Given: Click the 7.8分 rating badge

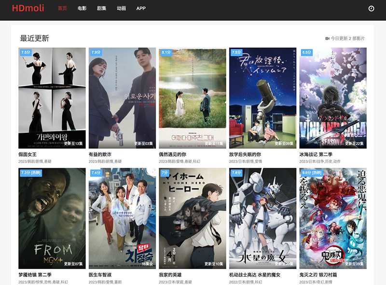Looking at the screenshot, I should (236, 172).
